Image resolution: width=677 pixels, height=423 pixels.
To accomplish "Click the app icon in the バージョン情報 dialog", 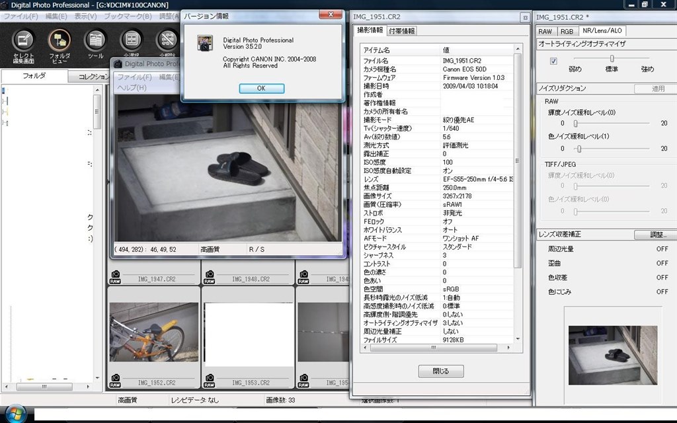I will [x=205, y=43].
